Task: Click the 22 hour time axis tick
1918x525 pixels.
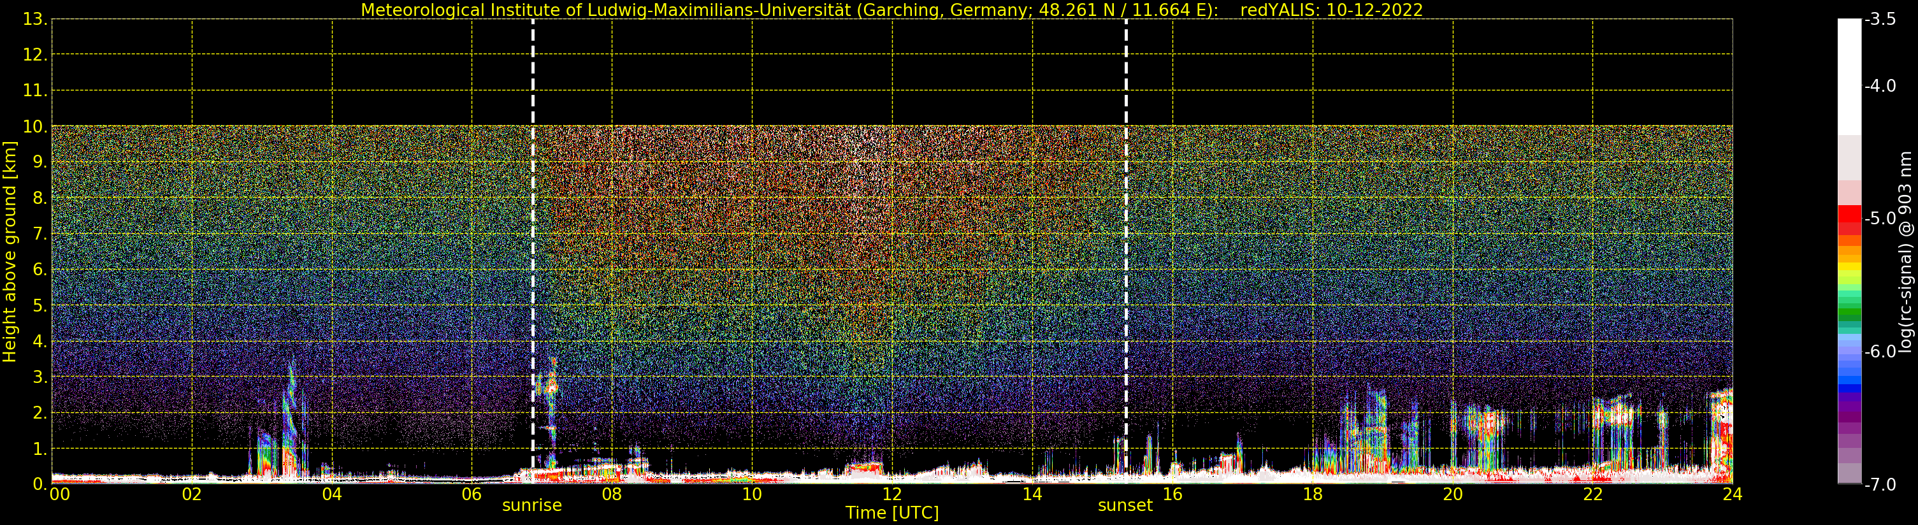Action: pos(1592,494)
